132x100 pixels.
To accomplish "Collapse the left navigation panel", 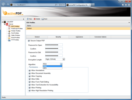I will [x=24, y=19].
